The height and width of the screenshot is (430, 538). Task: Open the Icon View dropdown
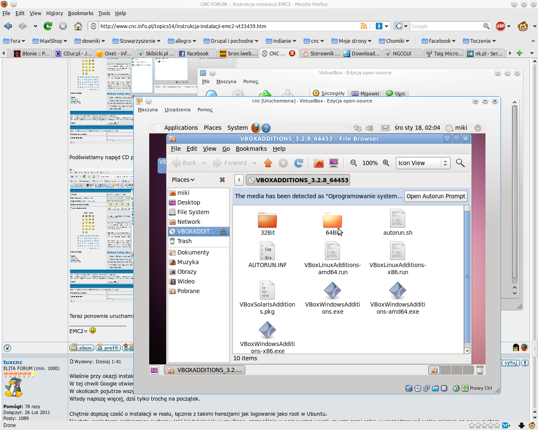point(423,163)
